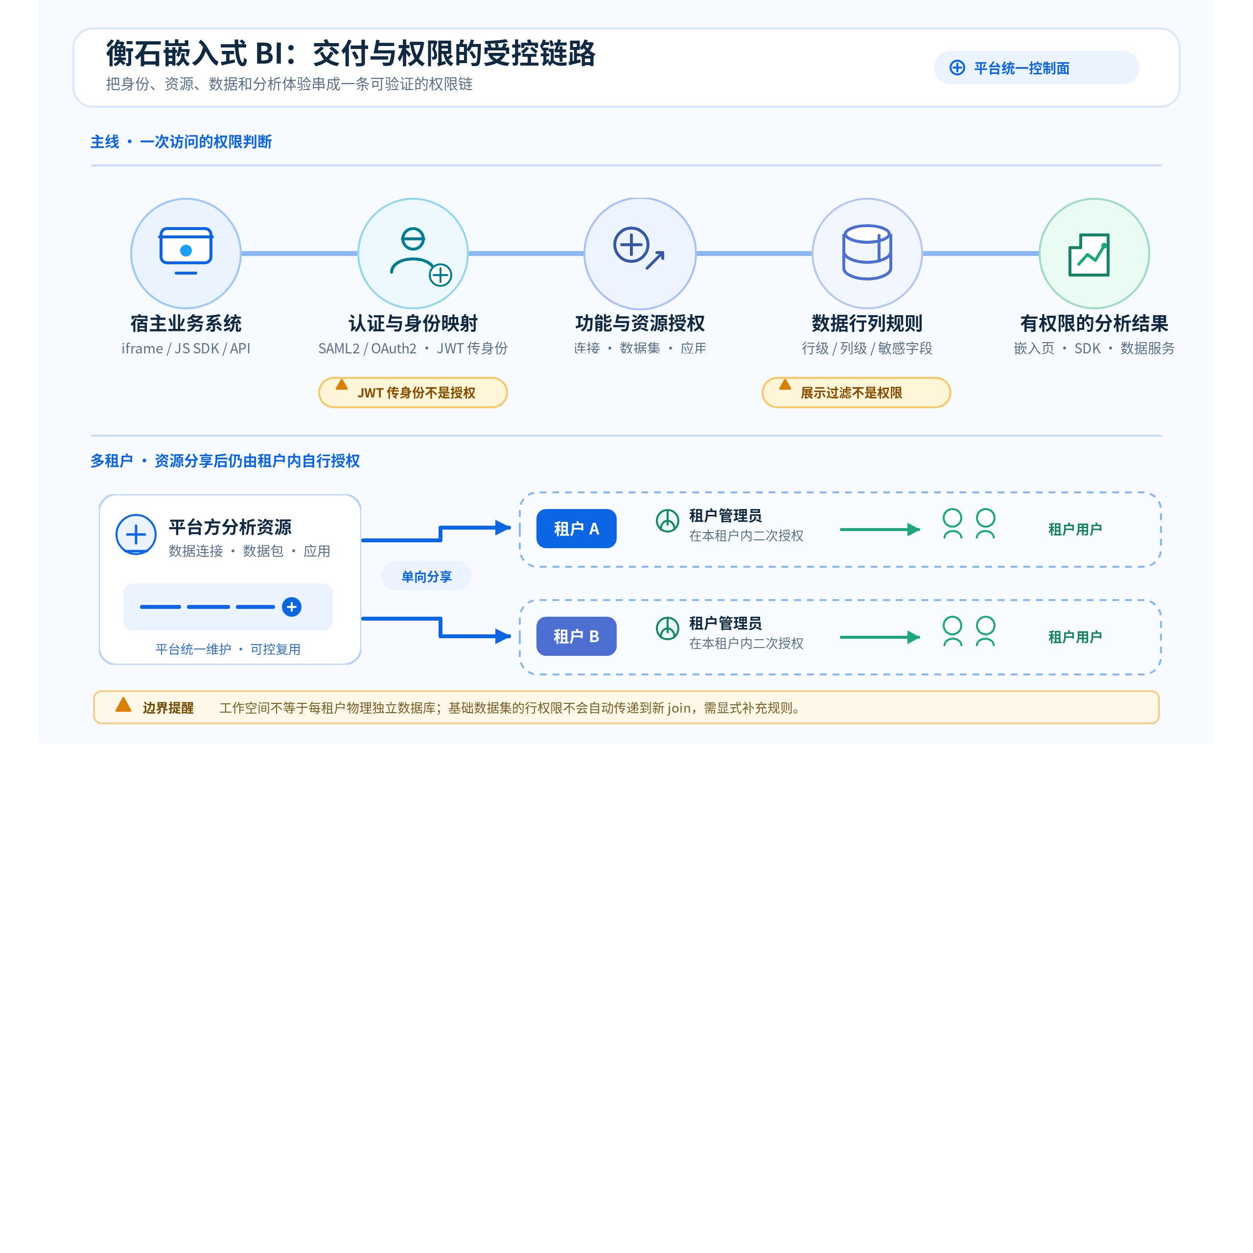Image resolution: width=1253 pixels, height=1253 pixels.
Task: Click the 有权限的分析结果 chart icon
Action: click(1089, 255)
